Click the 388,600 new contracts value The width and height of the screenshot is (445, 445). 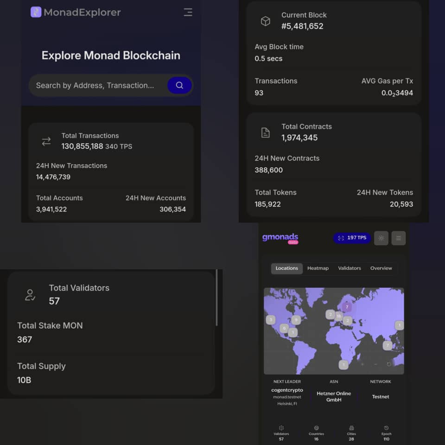(268, 170)
